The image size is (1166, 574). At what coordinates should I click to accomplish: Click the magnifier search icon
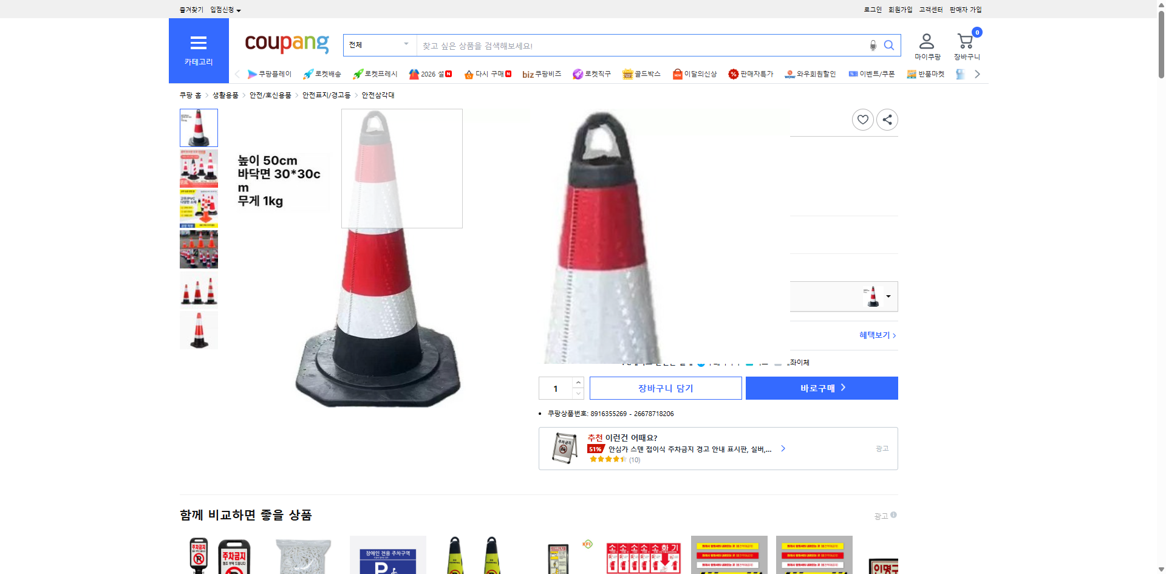[889, 46]
